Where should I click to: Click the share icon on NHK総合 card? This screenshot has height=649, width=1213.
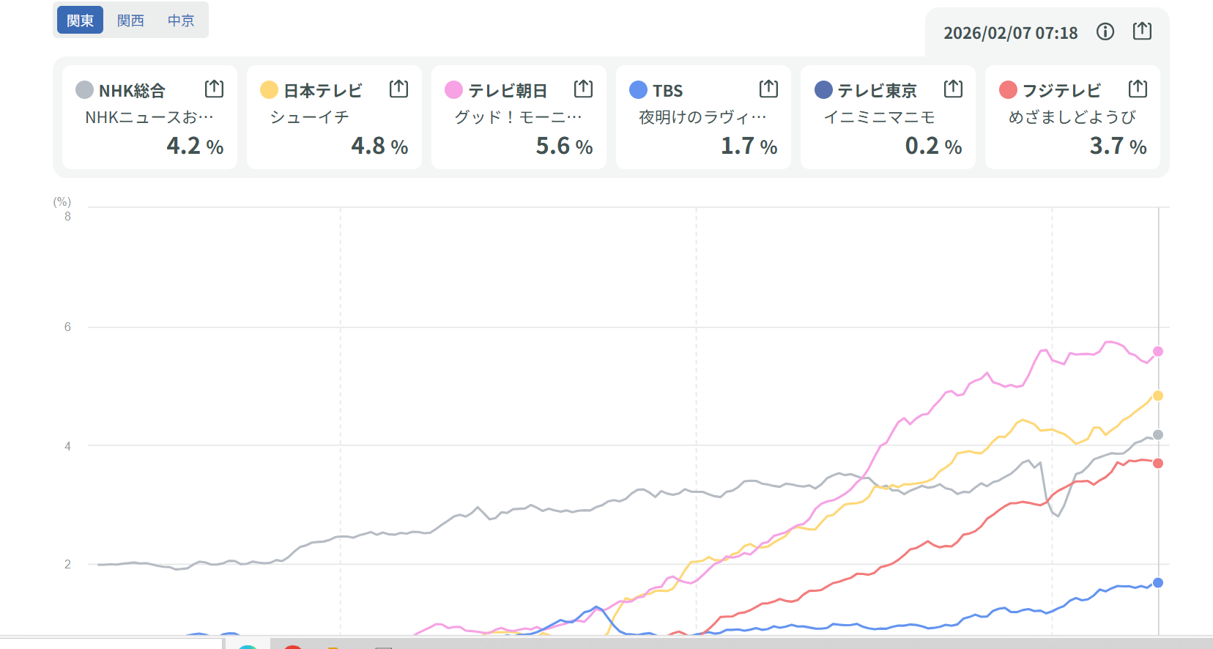coord(214,89)
